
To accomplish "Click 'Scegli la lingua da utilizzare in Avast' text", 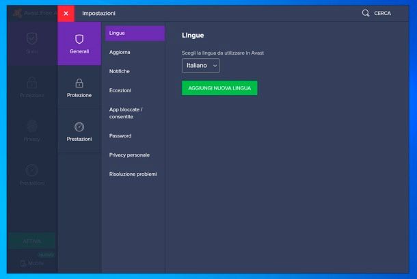I will point(223,53).
